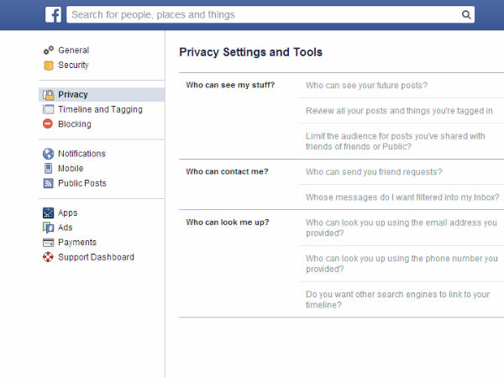Viewport: 504px width, 378px height.
Task: Click the Notifications globe icon
Action: (49, 154)
